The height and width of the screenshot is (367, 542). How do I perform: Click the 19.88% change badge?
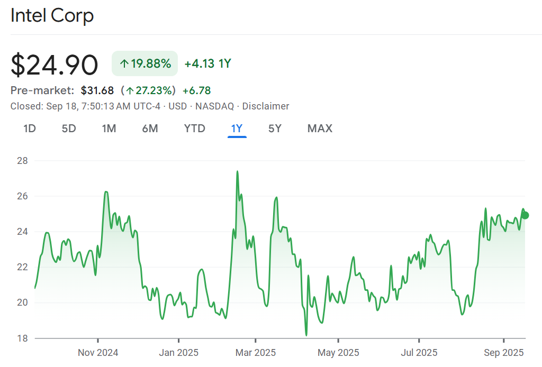tap(145, 63)
